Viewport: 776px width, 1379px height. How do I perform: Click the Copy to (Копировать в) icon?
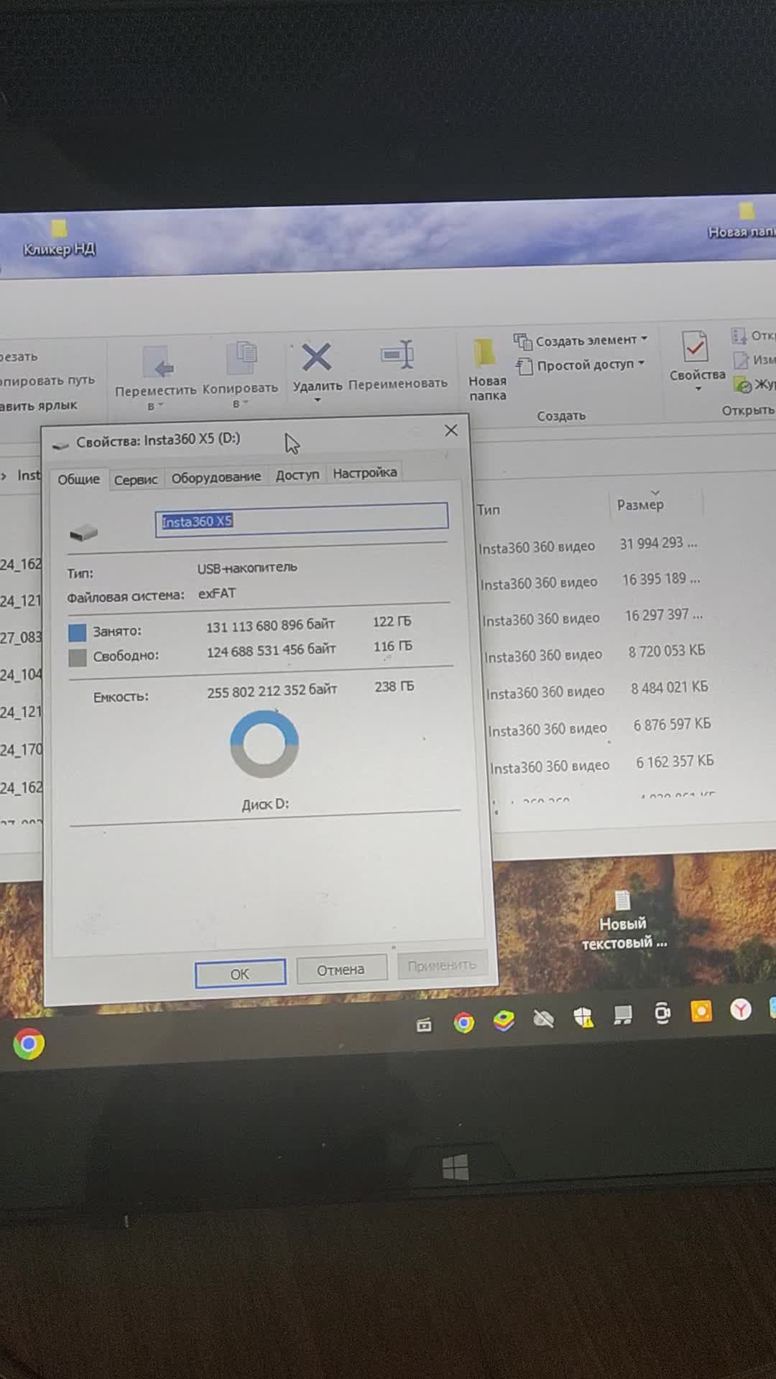(241, 359)
